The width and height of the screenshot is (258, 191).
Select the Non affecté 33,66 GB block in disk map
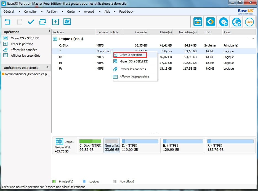(x=111, y=146)
